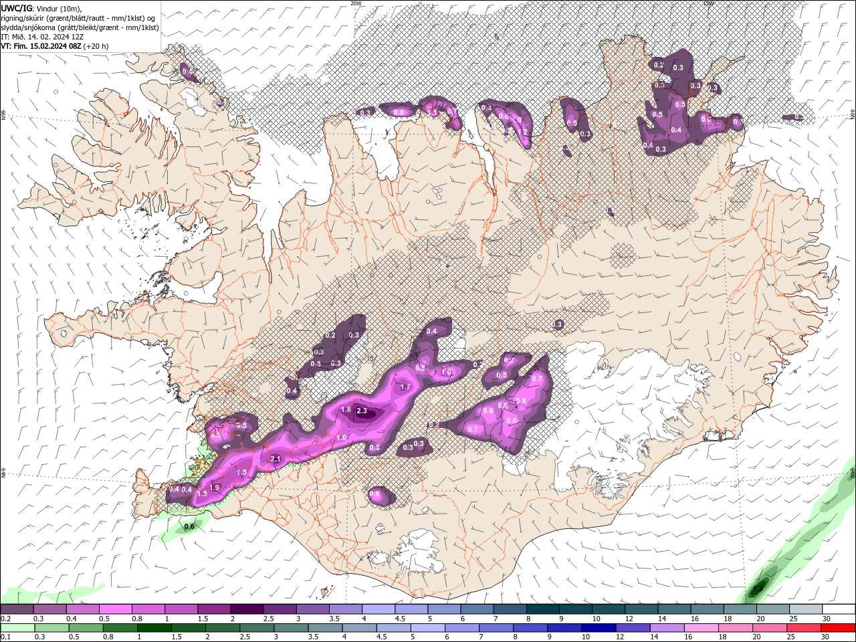
Task: Click the black '0.6' rain label offshore
Action: tap(189, 526)
